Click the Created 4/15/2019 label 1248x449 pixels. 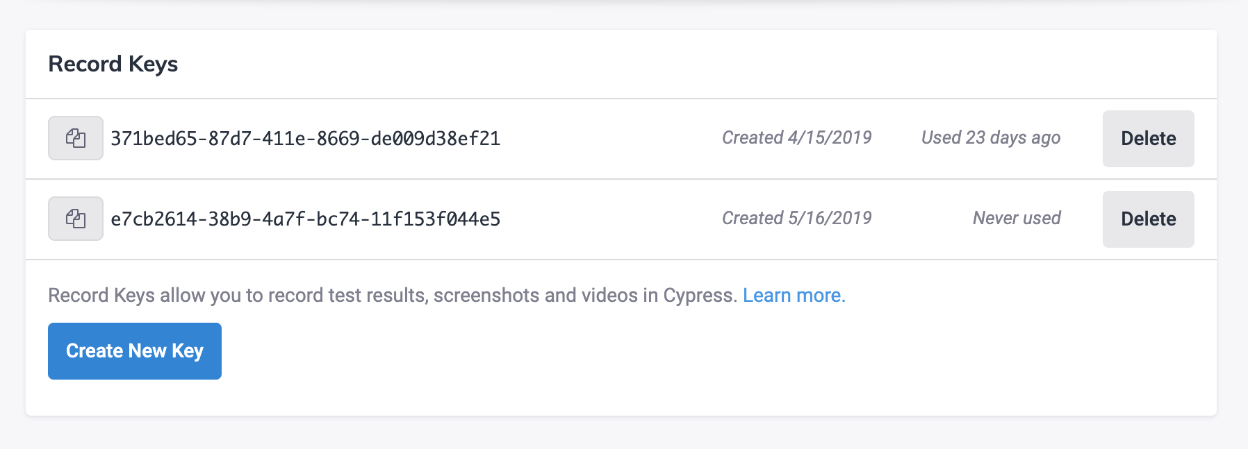796,137
